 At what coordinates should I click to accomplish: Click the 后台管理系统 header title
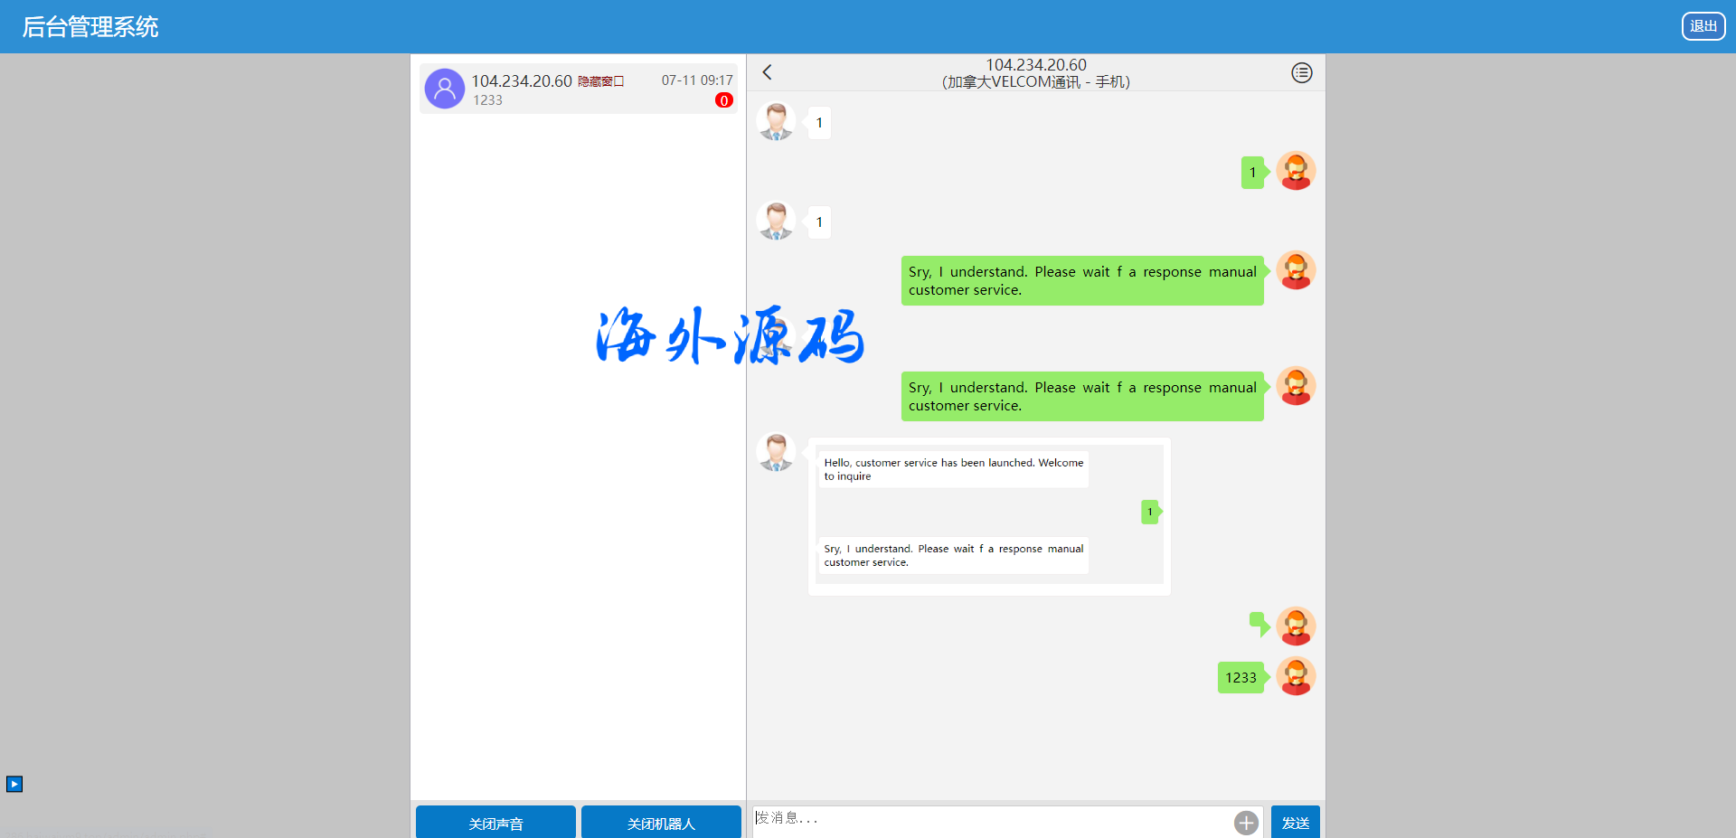point(90,27)
